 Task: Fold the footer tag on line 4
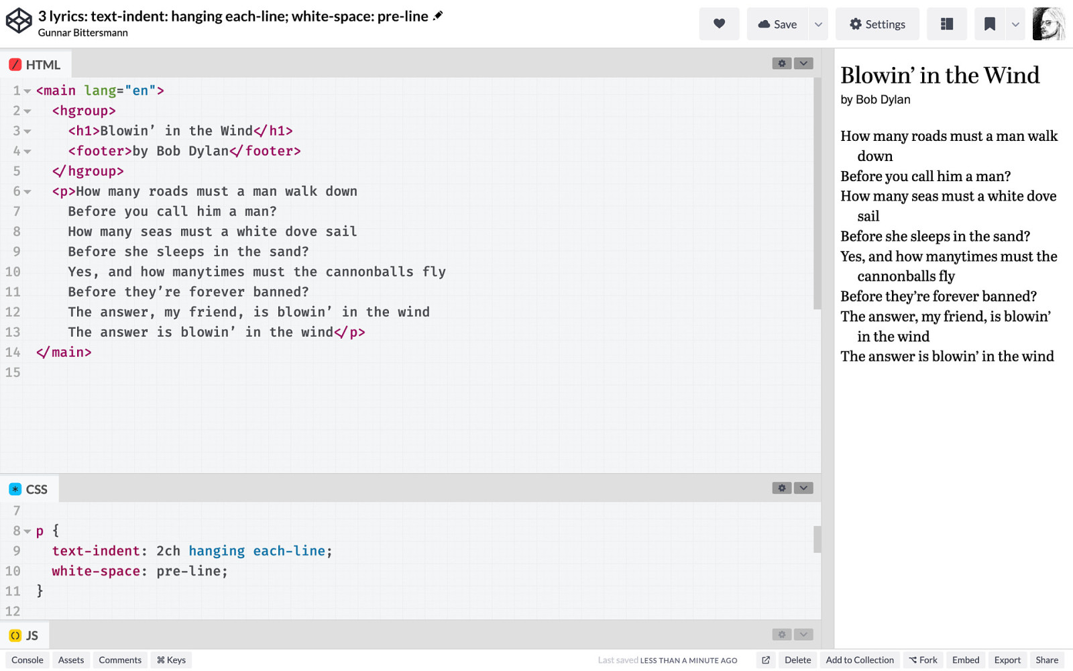click(x=27, y=152)
